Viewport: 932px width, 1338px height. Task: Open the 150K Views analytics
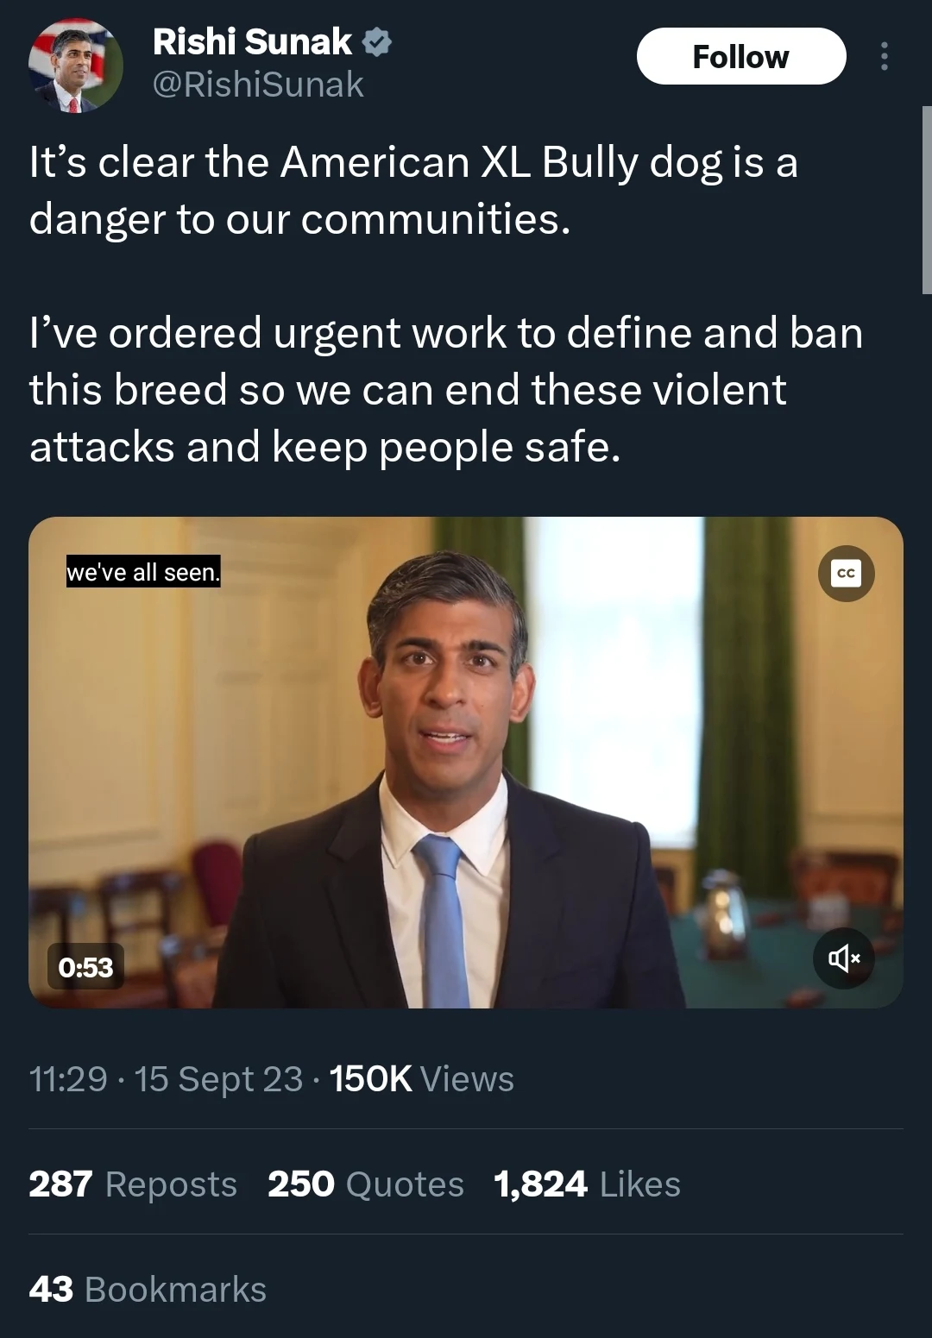click(x=421, y=1079)
